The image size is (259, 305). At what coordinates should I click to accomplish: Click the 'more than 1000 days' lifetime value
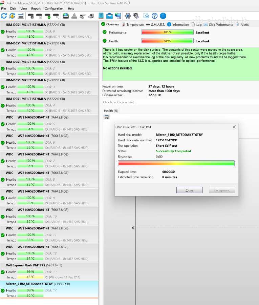tap(164, 91)
